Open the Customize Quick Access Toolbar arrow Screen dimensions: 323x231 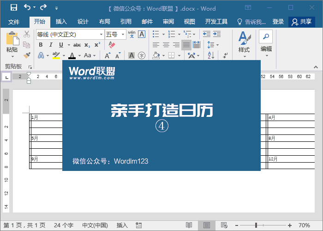[56, 8]
